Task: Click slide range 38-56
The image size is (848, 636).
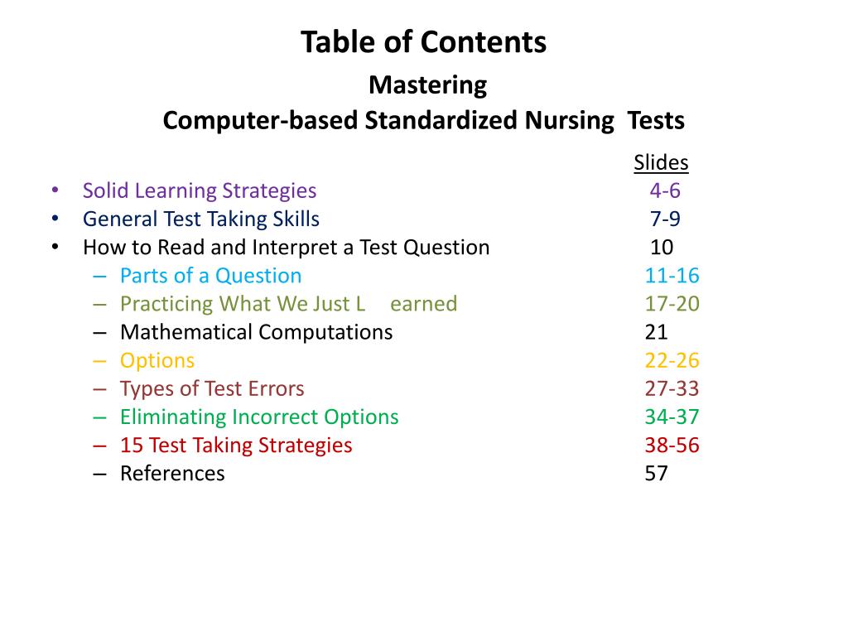Action: pos(672,446)
